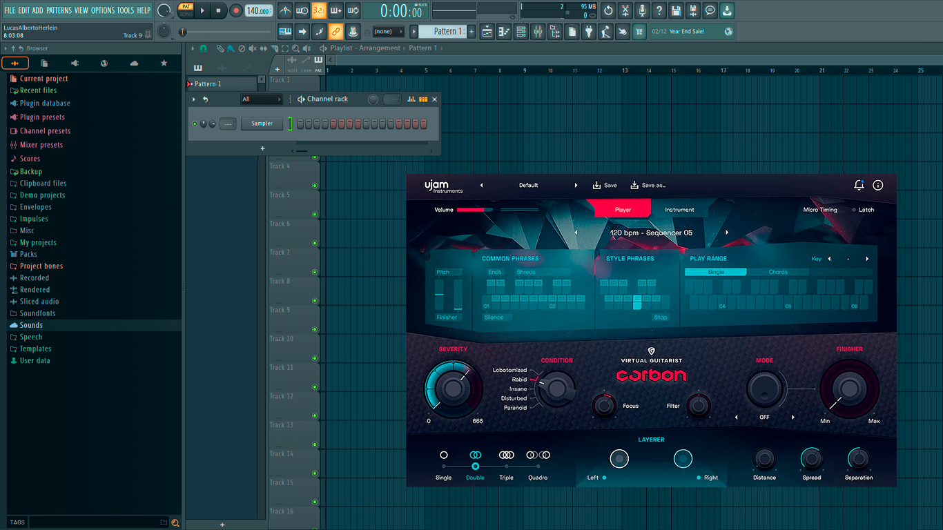Select the playlist zoom tool
This screenshot has width=943, height=530.
click(295, 48)
